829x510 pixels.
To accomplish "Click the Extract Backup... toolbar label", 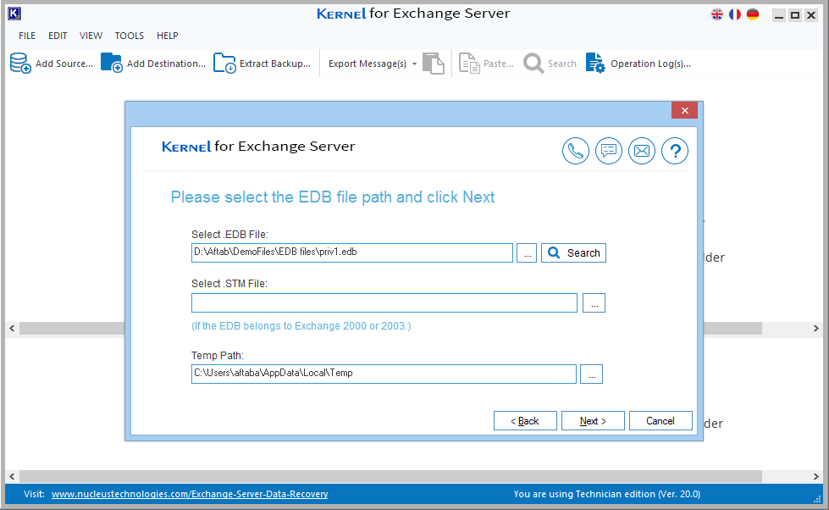I will [x=275, y=64].
